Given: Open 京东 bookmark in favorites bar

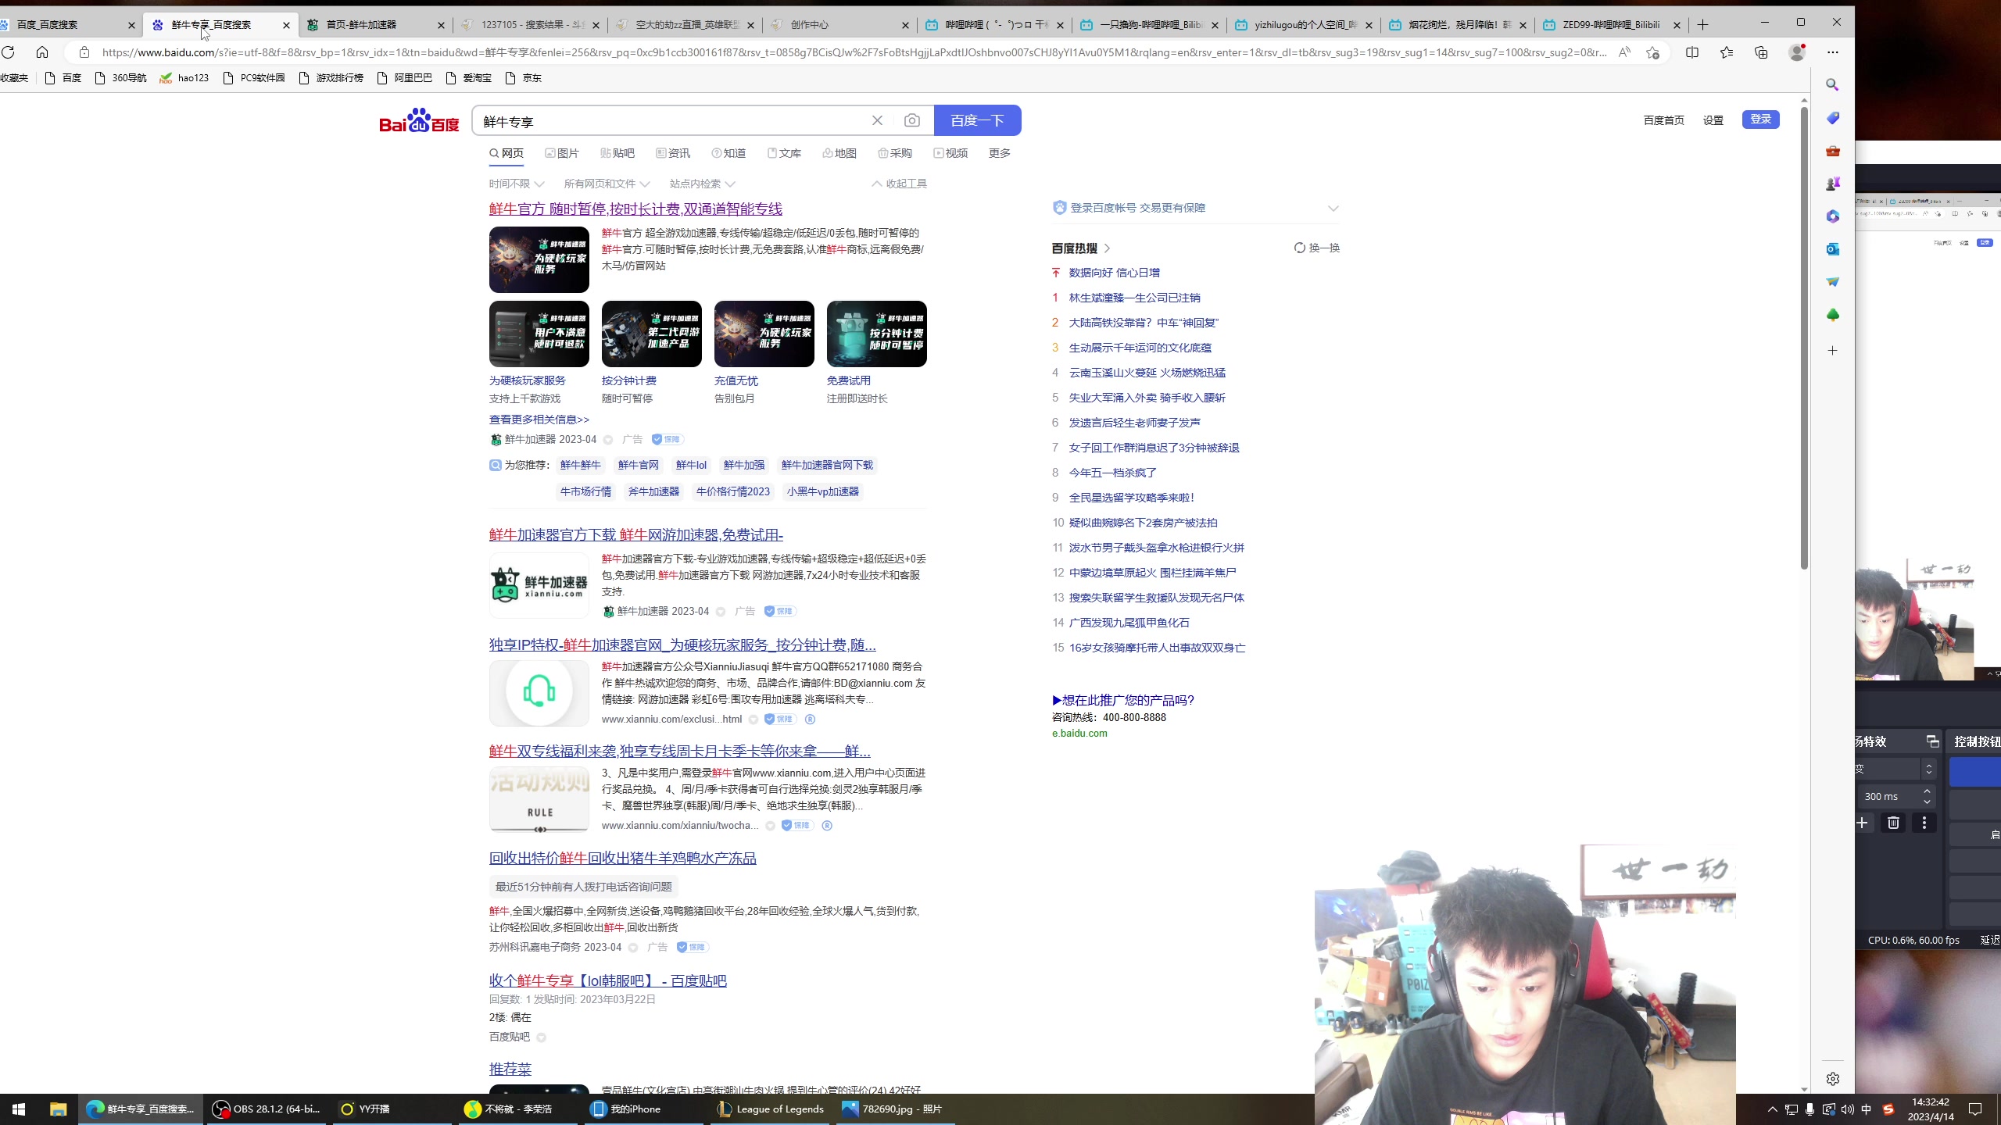Looking at the screenshot, I should (x=523, y=78).
